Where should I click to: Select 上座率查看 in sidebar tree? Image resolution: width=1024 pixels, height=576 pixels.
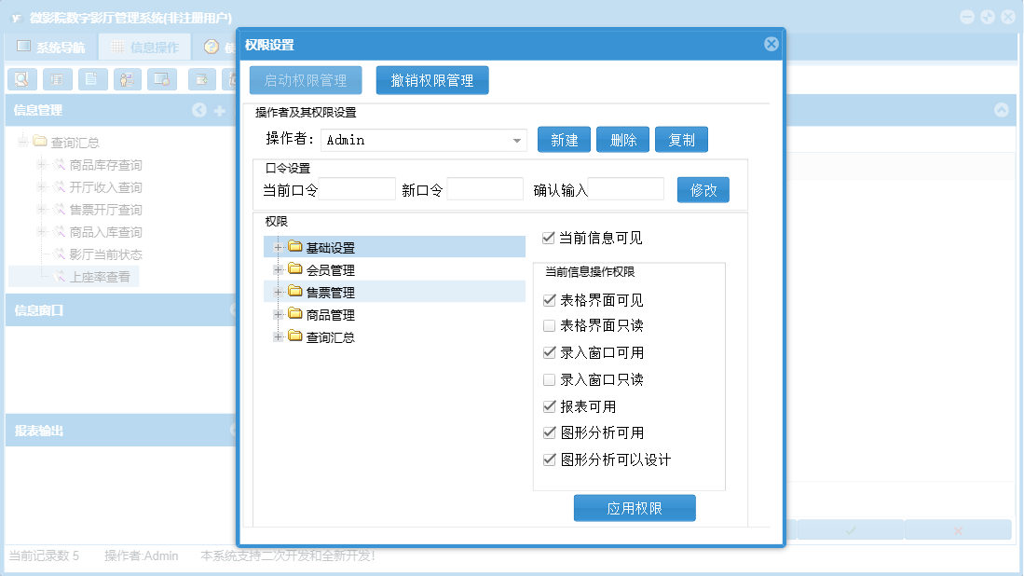pyautogui.click(x=100, y=277)
